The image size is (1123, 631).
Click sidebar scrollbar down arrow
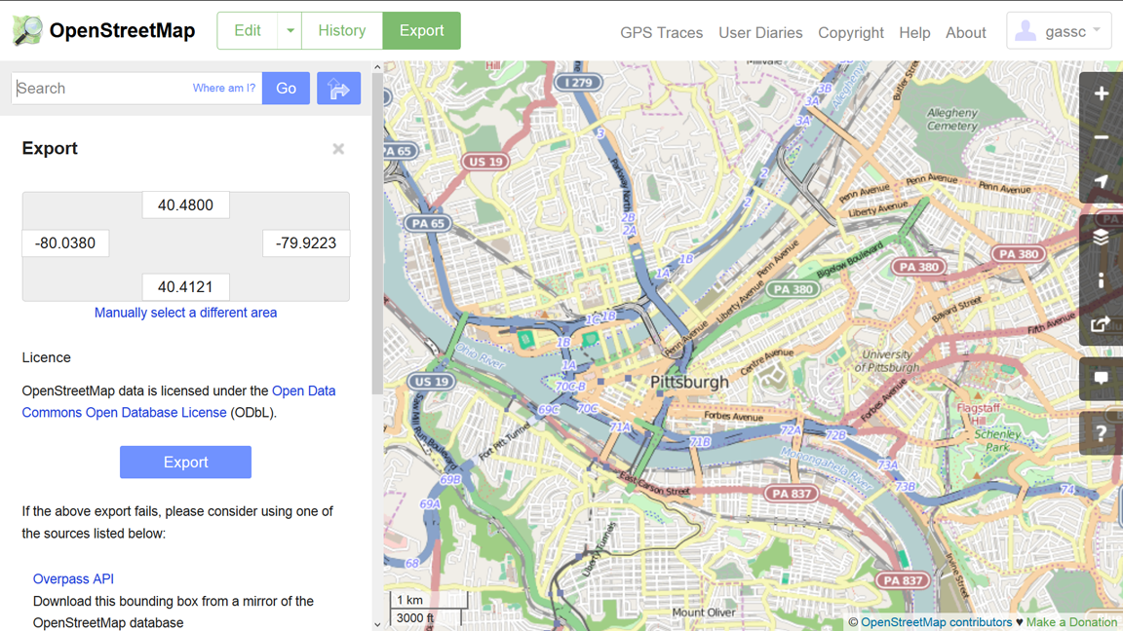377,624
